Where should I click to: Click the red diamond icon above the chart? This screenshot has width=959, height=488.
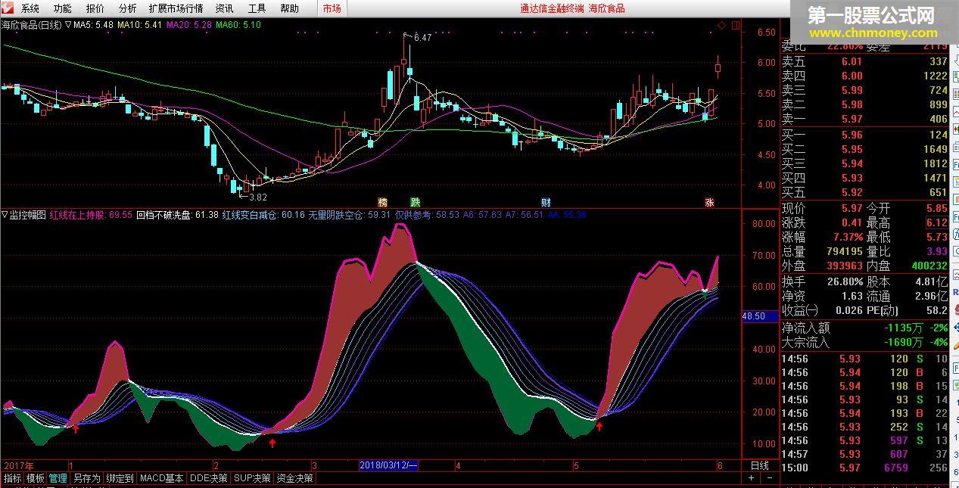click(722, 25)
